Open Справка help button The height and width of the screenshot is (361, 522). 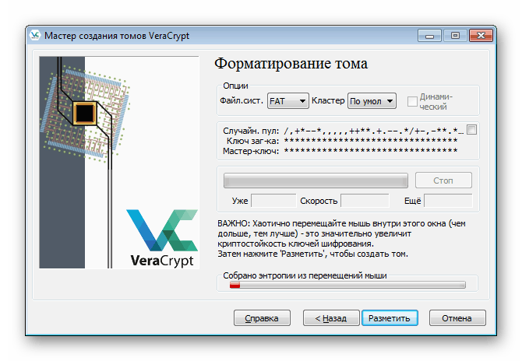click(262, 318)
